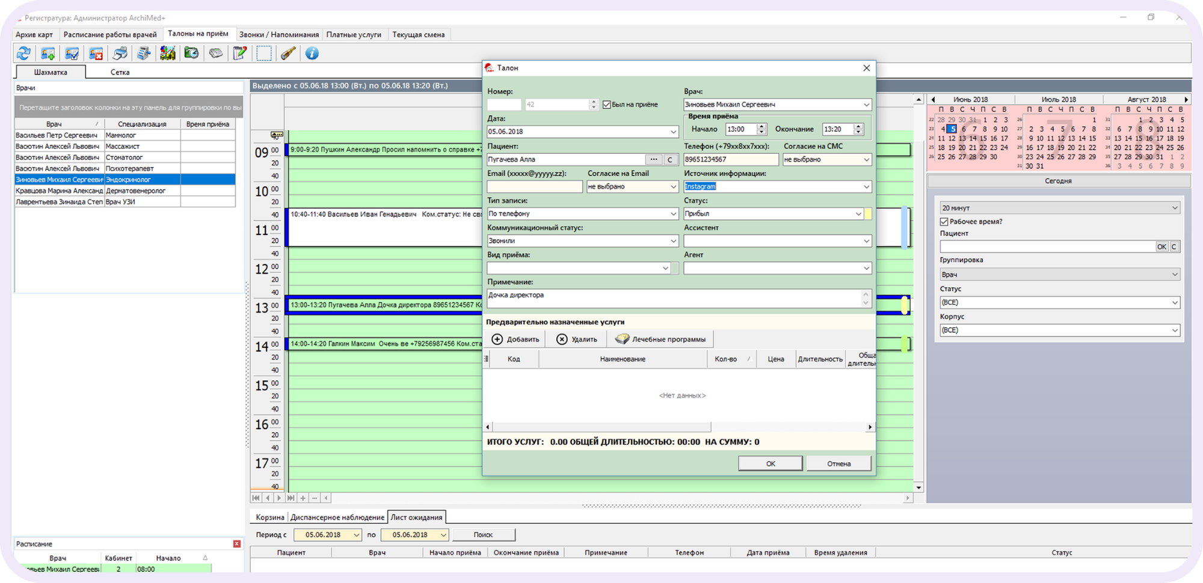This screenshot has height=583, width=1203.
Task: Click the Удалить service button
Action: (x=577, y=339)
